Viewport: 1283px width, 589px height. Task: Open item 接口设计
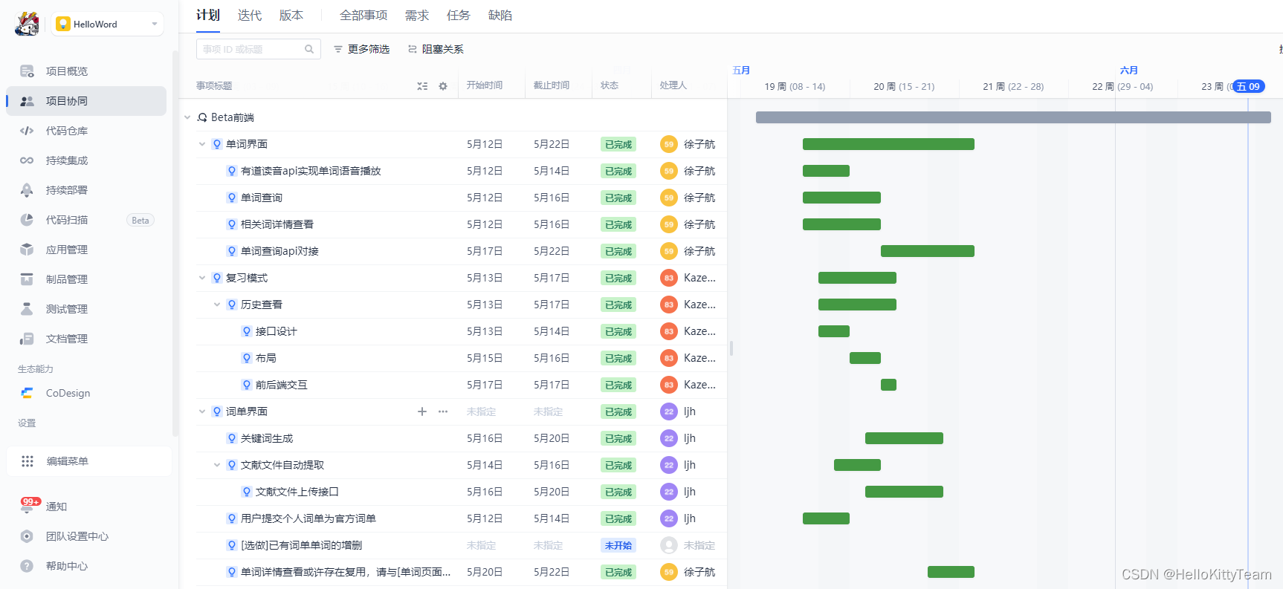coord(277,331)
